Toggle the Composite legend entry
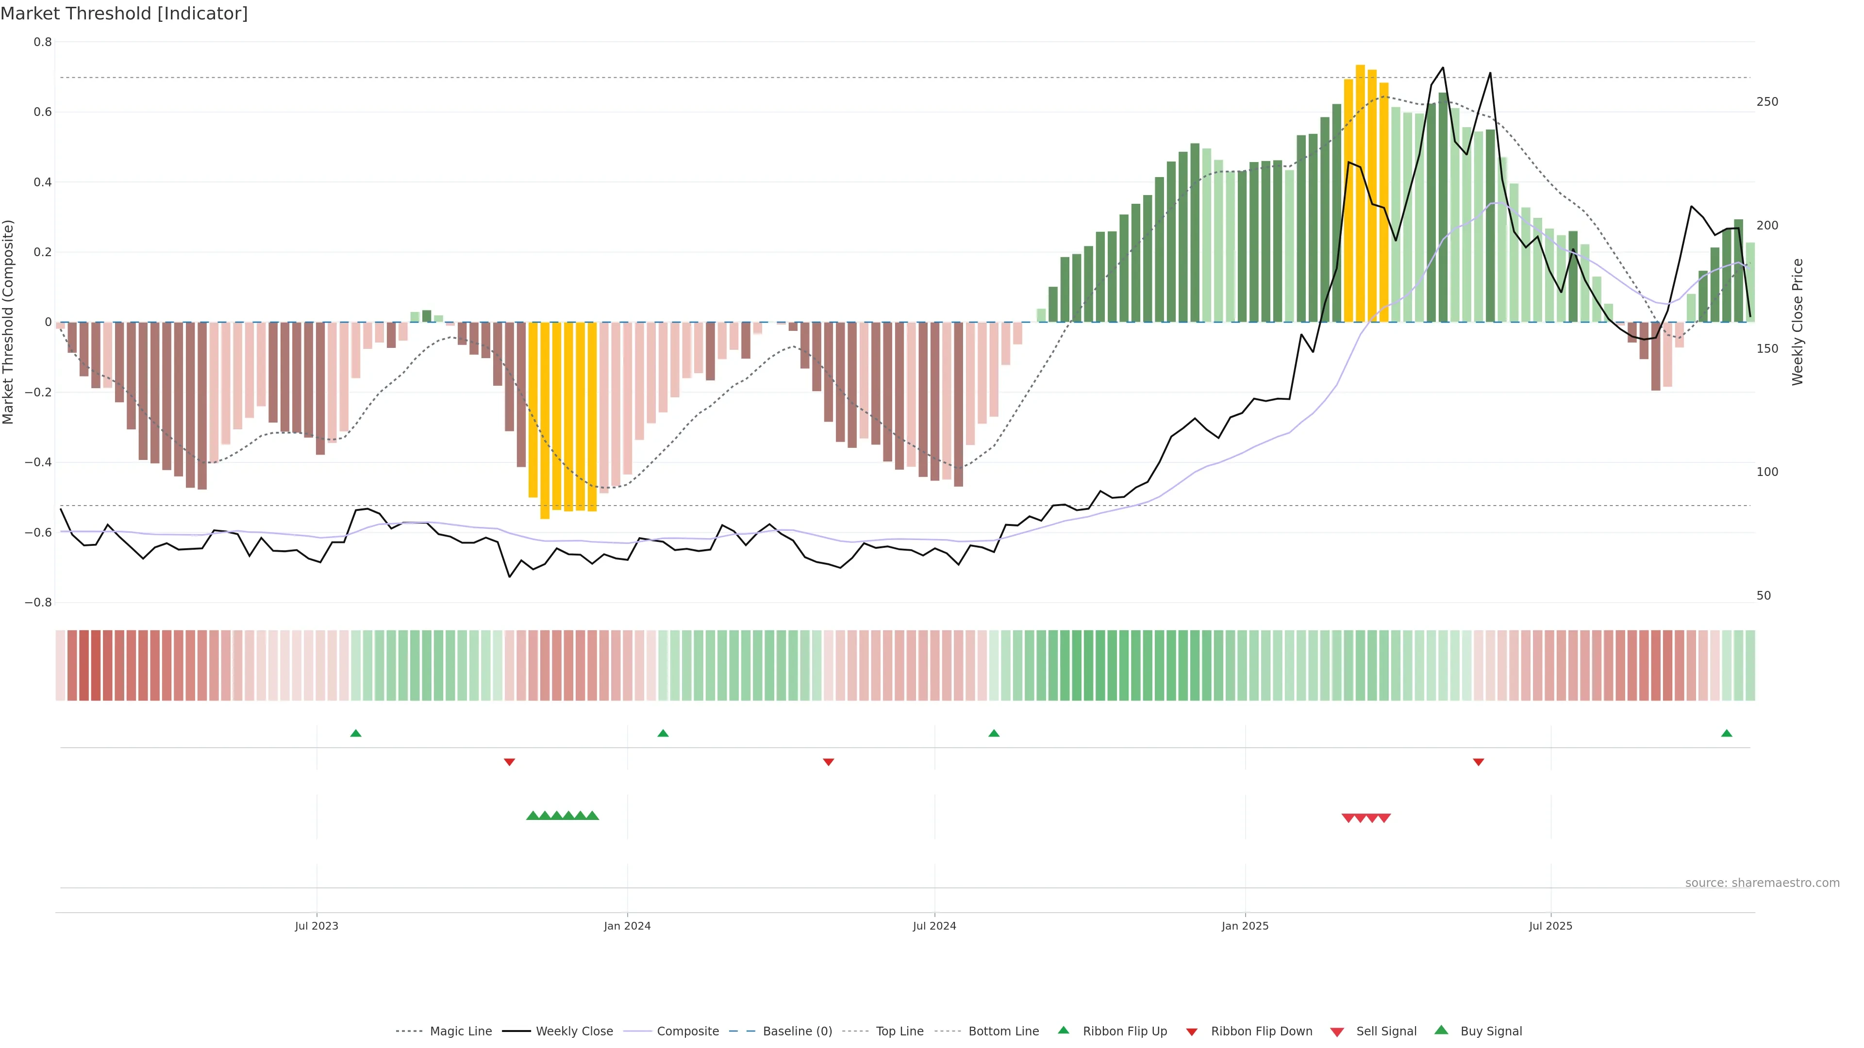Image resolution: width=1864 pixels, height=1048 pixels. [x=687, y=1032]
